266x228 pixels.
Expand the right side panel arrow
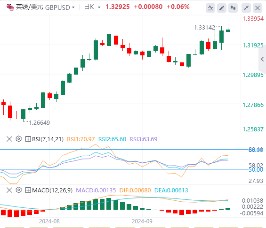[x=262, y=59]
